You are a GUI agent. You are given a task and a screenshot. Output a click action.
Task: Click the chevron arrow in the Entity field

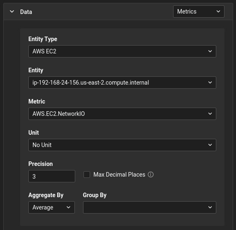tap(210, 83)
